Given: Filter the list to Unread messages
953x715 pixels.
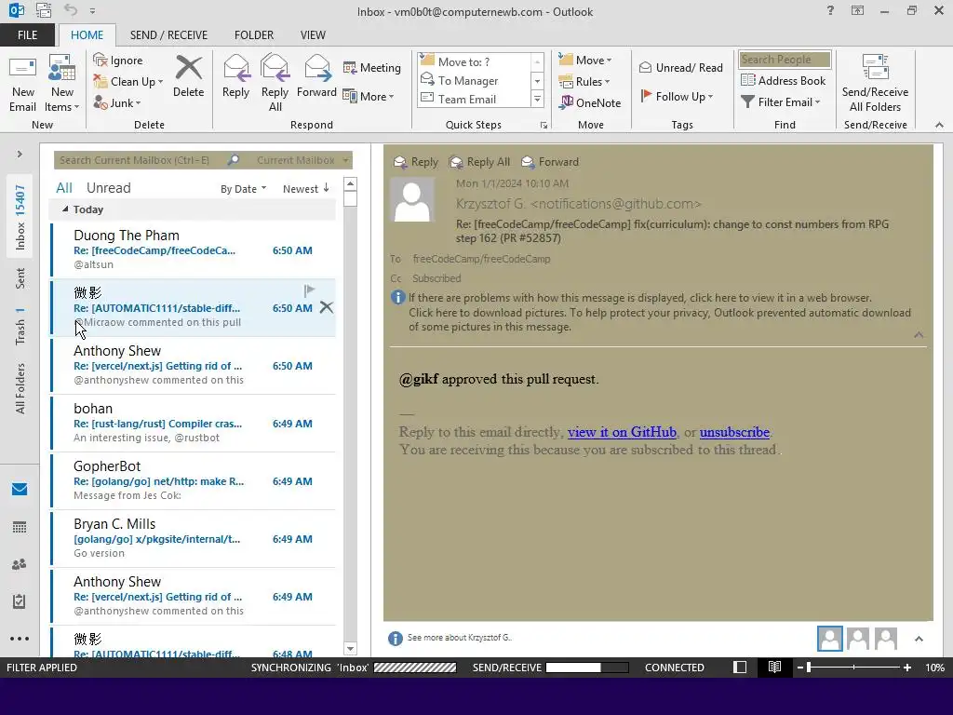Looking at the screenshot, I should 108,188.
